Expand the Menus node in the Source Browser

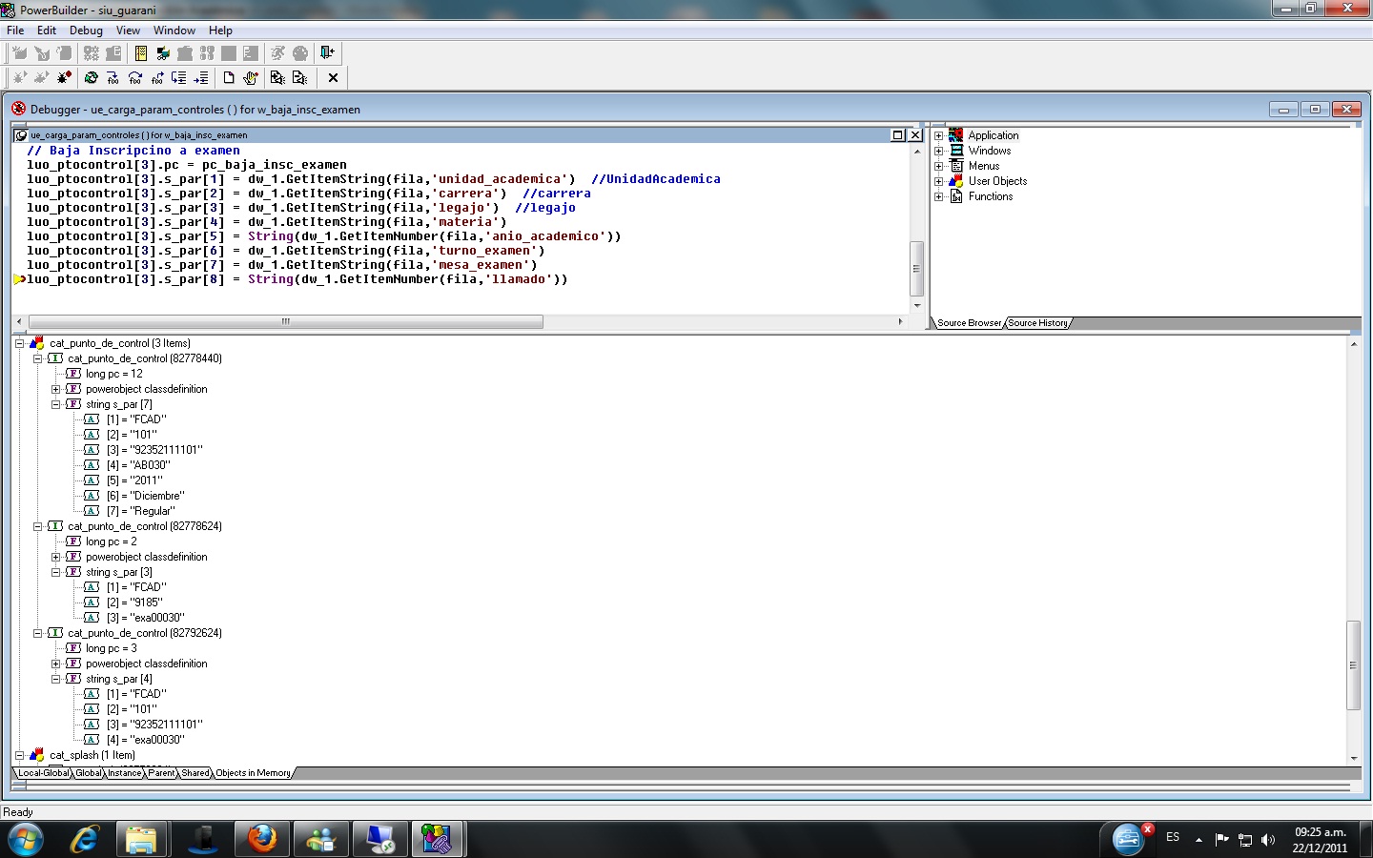(938, 166)
